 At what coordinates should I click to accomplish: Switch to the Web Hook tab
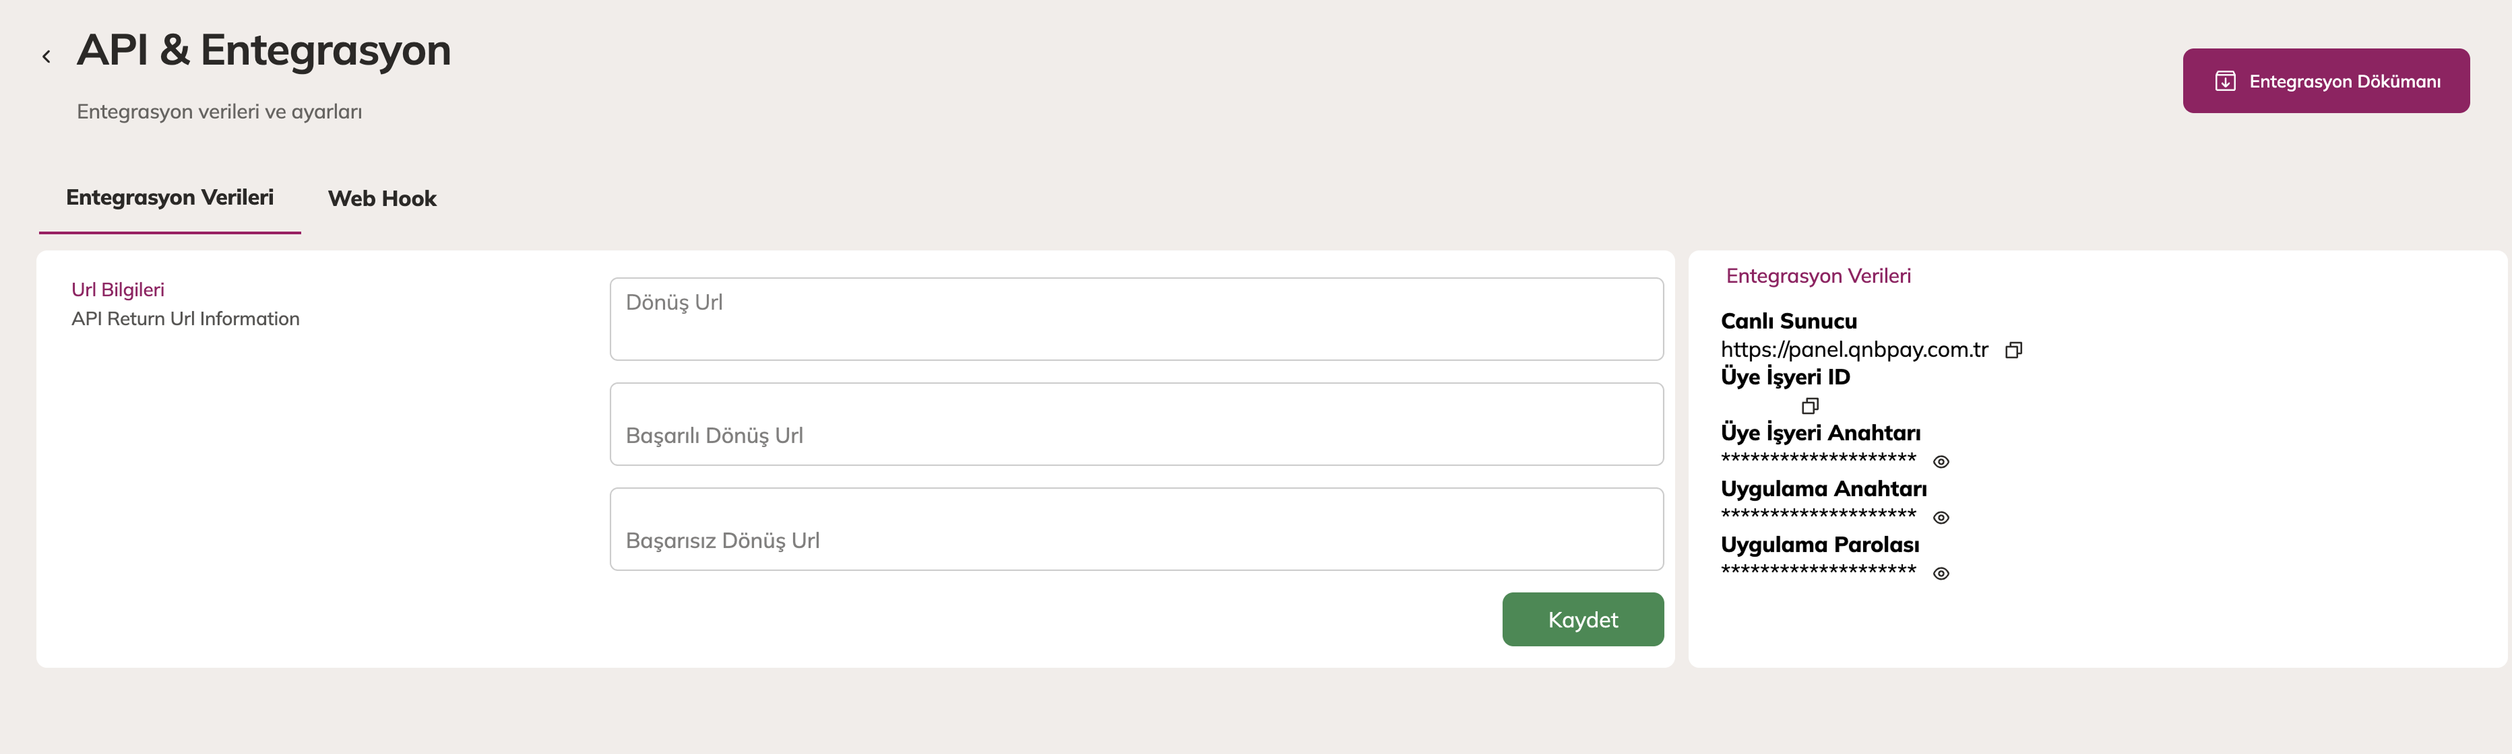[381, 199]
